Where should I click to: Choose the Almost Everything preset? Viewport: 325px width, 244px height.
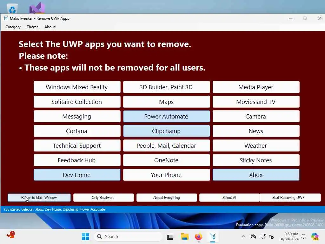167,198
